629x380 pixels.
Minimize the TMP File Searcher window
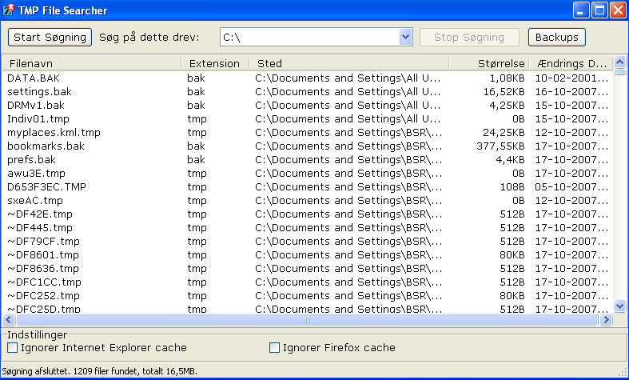[x=582, y=10]
